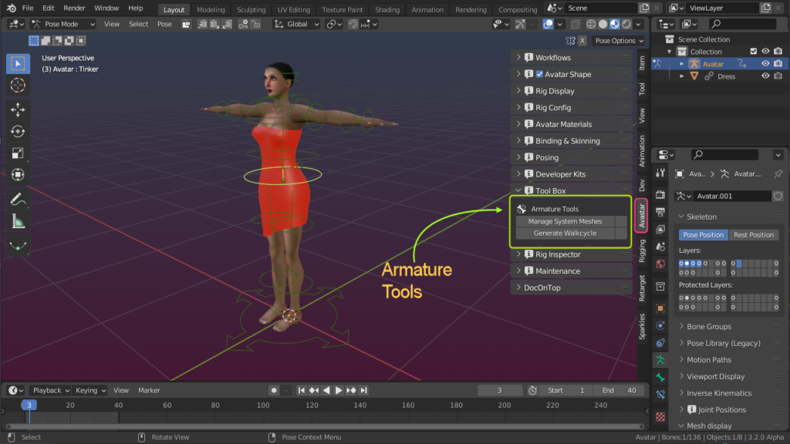Switch to the Sculpting workspace tab

click(251, 10)
